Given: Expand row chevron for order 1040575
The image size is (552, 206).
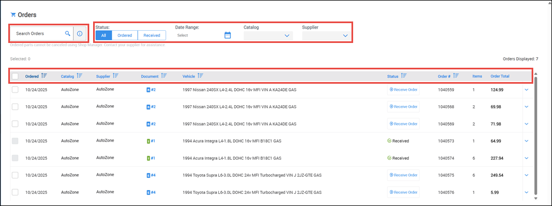Looking at the screenshot, I should coord(527,175).
